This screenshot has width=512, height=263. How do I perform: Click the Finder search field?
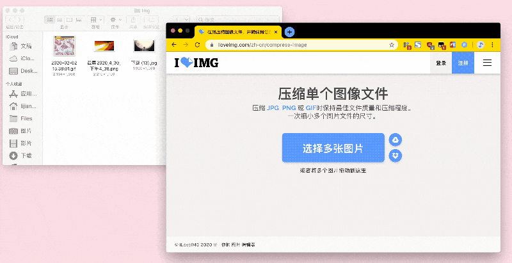[237, 20]
